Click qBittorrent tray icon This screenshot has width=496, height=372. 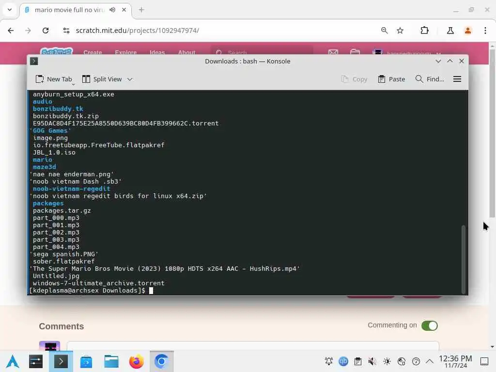pos(343,361)
